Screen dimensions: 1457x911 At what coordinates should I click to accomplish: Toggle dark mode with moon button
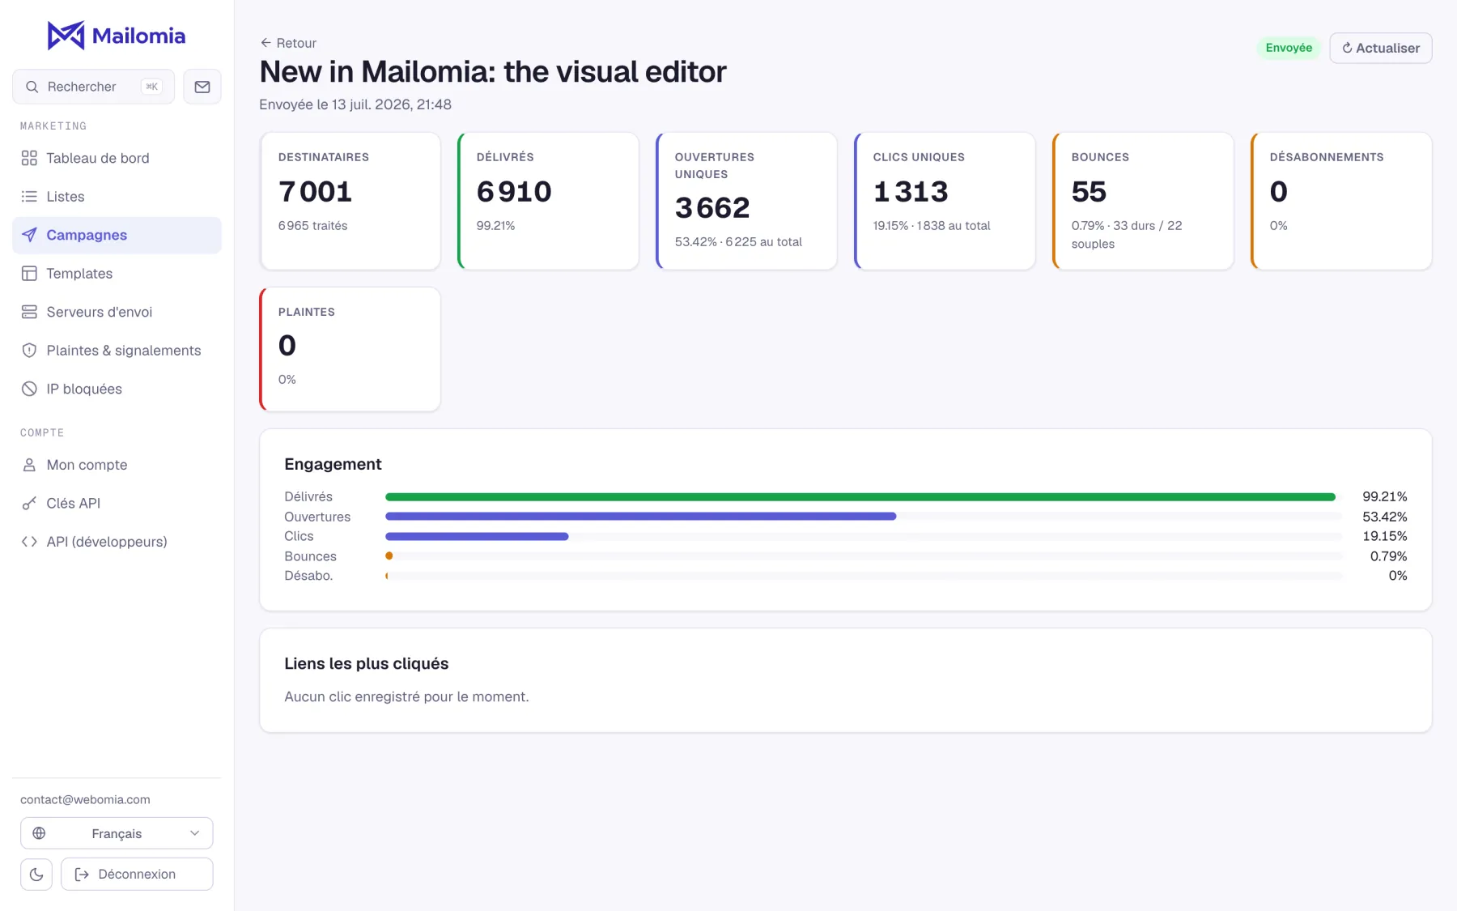[x=36, y=874]
